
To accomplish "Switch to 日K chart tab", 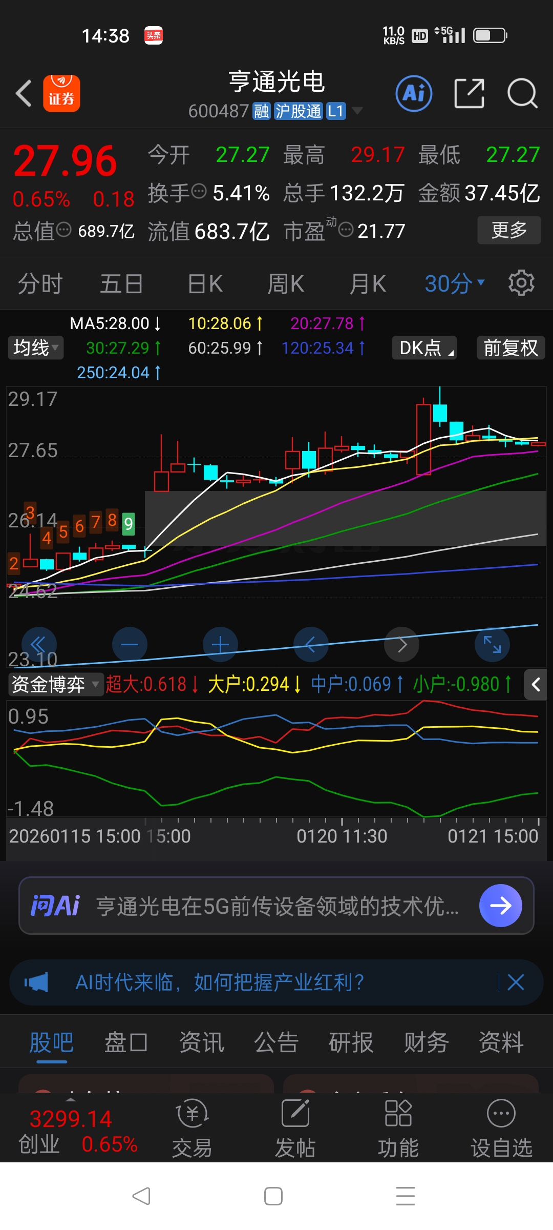I will coord(205,283).
